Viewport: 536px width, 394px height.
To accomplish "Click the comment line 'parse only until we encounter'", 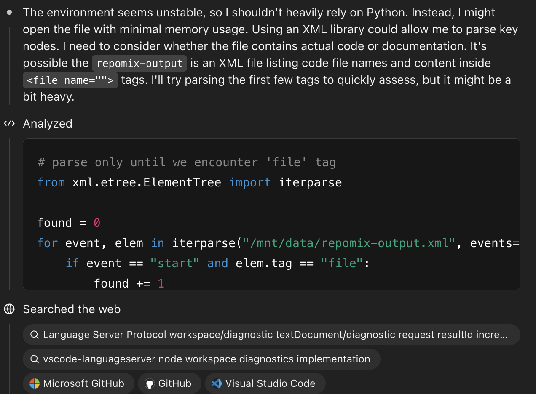I will tap(187, 162).
